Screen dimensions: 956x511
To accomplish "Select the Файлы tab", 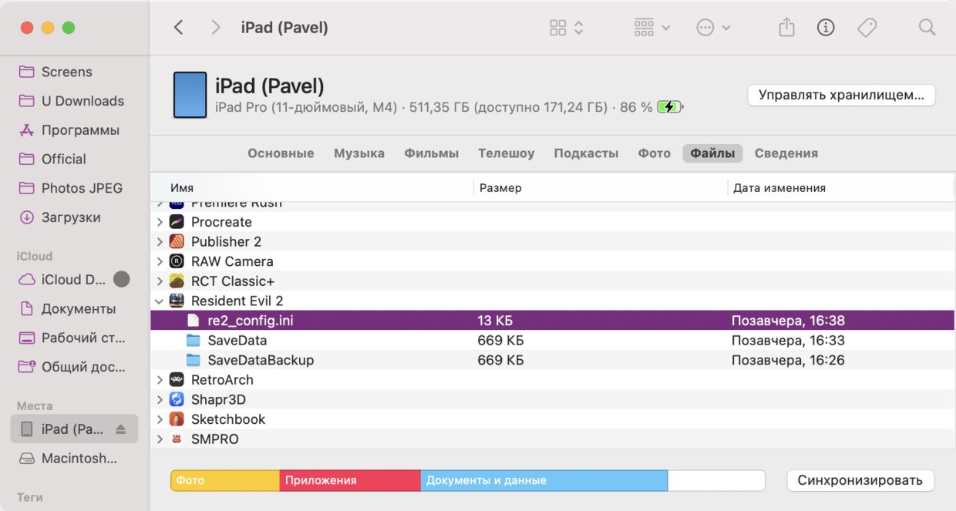I will tap(712, 153).
